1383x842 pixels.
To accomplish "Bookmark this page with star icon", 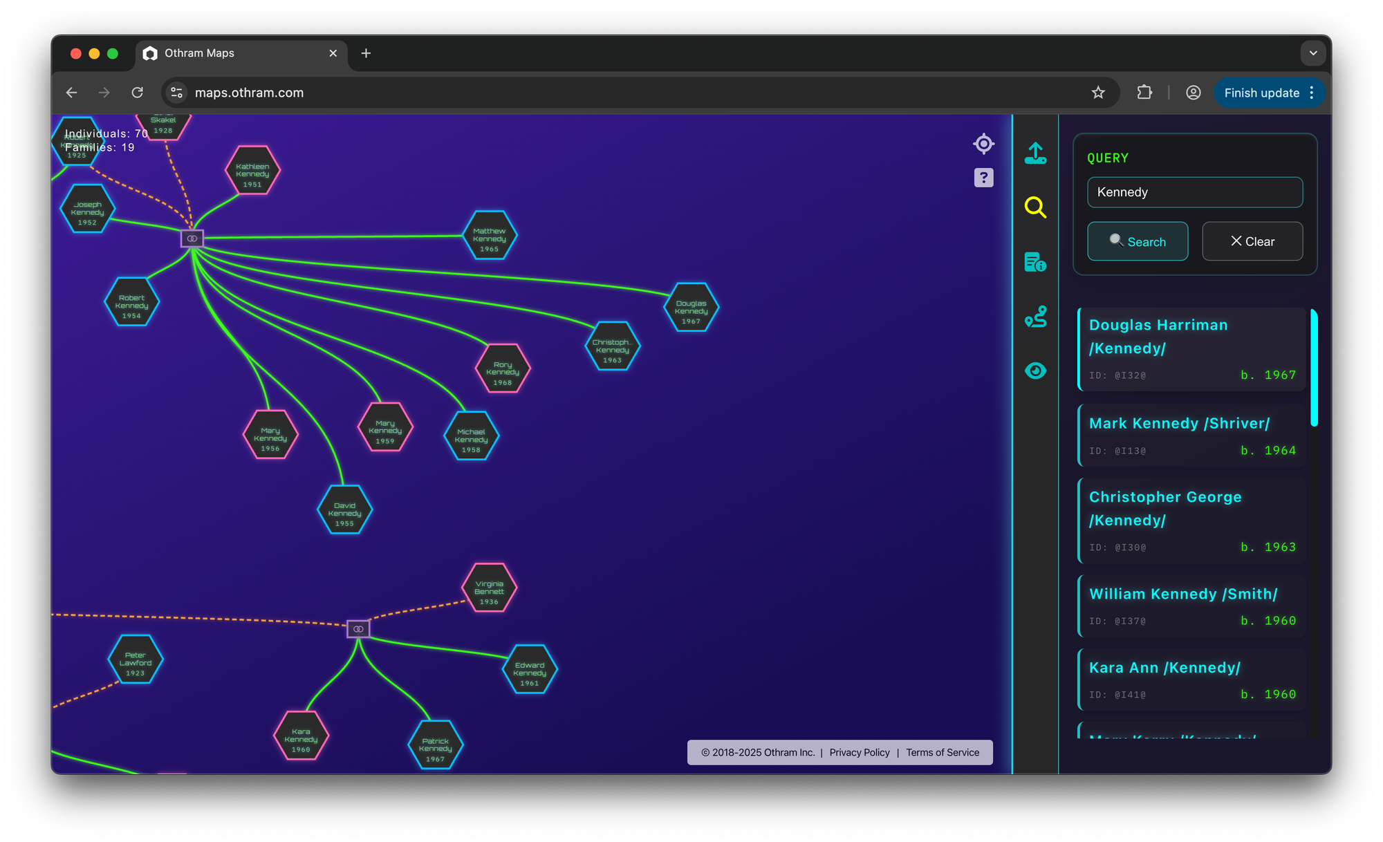I will pos(1098,93).
